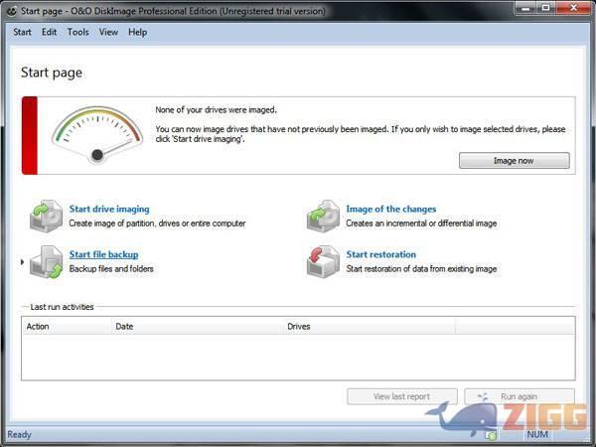Viewport: 596px width, 447px height.
Task: Sort by the Date column header
Action: pos(198,326)
